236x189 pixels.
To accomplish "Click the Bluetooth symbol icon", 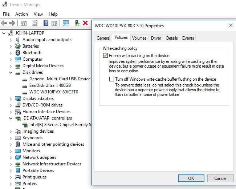I will click(x=18, y=53).
